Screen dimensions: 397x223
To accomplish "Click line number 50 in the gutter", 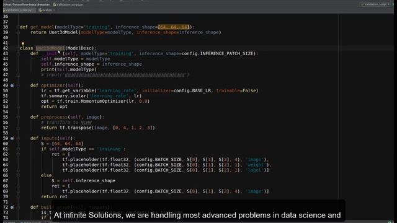I will 6,91.
